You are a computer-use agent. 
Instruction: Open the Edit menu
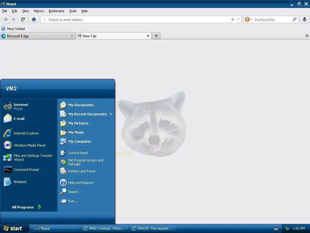point(15,11)
